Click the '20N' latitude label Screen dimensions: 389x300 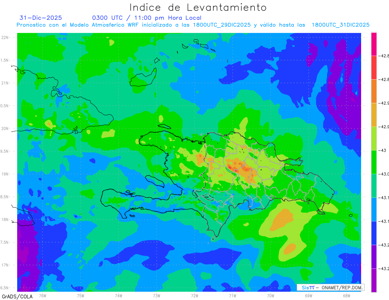pyautogui.click(x=6, y=129)
